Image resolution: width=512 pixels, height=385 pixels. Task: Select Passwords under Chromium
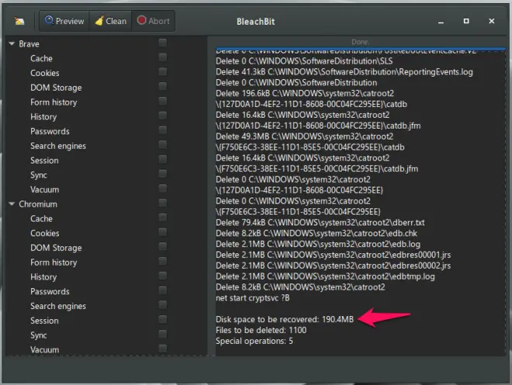click(50, 291)
